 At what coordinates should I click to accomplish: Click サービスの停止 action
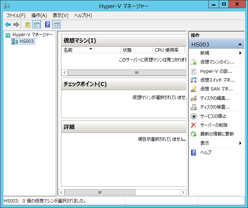pos(213,116)
